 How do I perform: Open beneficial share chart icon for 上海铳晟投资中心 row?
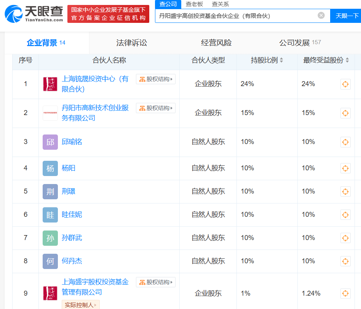345,84
